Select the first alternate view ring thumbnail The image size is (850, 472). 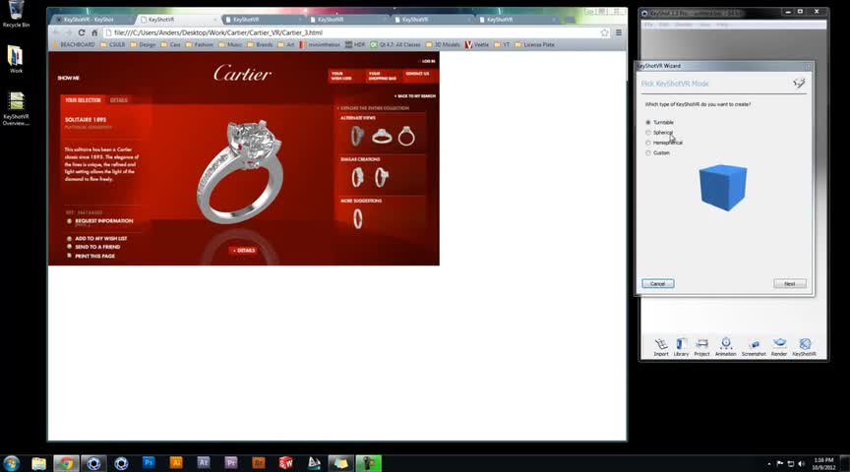357,137
